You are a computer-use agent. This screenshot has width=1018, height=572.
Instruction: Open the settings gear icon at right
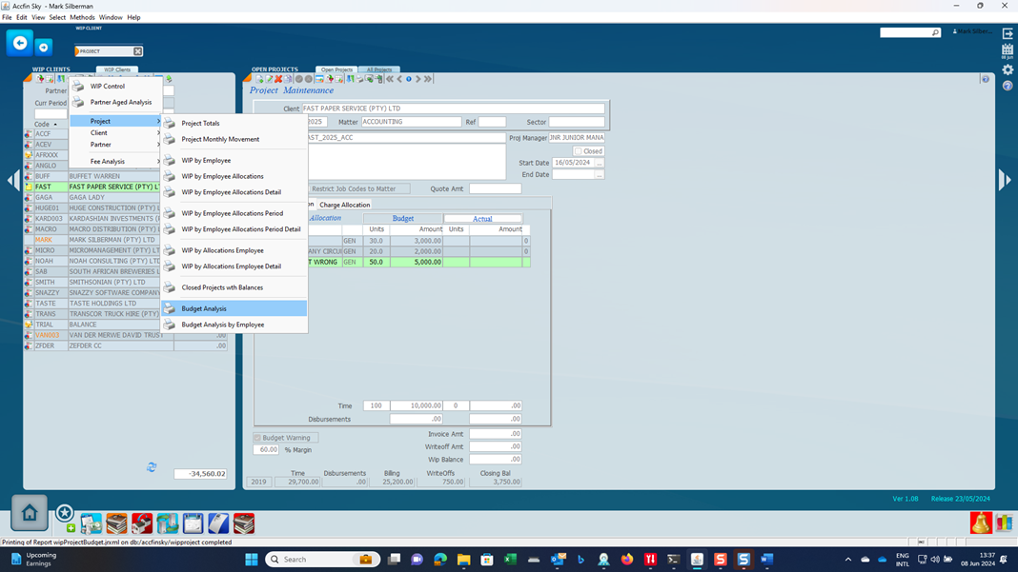click(1008, 69)
